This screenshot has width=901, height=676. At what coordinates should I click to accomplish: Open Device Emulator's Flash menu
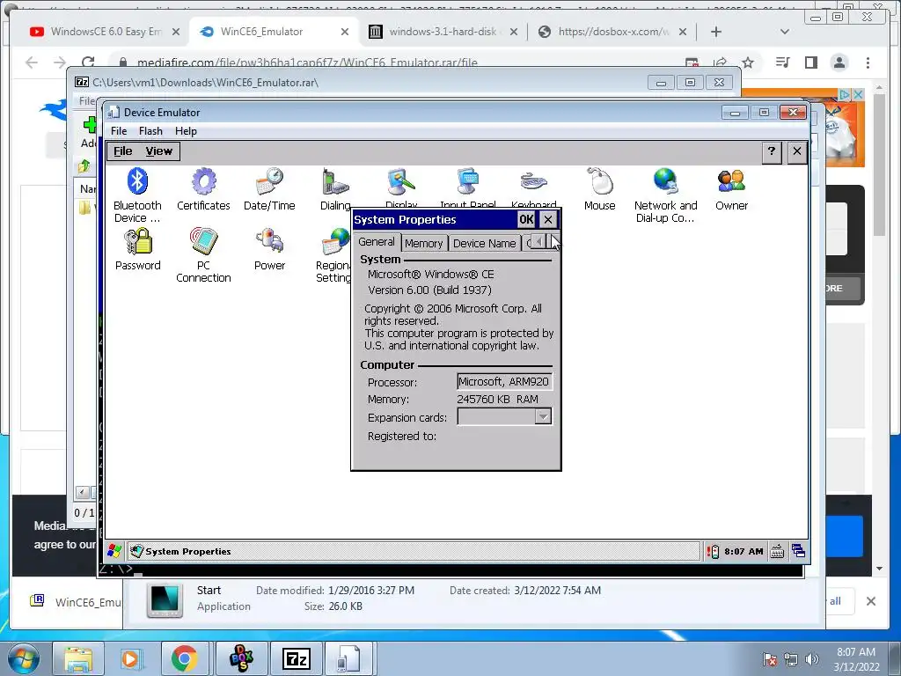coord(150,131)
